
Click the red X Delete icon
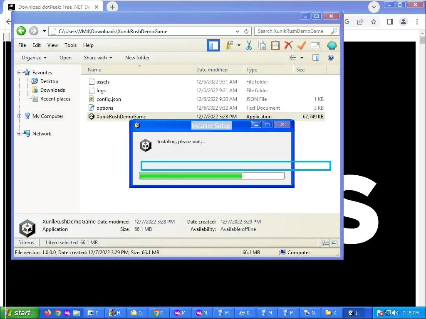[288, 45]
